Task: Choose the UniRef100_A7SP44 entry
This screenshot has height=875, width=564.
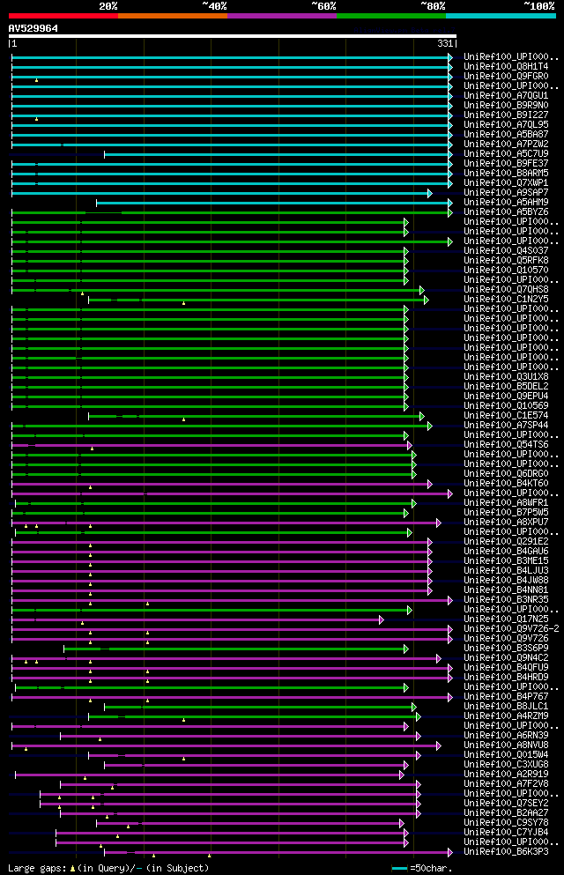Action: point(506,425)
